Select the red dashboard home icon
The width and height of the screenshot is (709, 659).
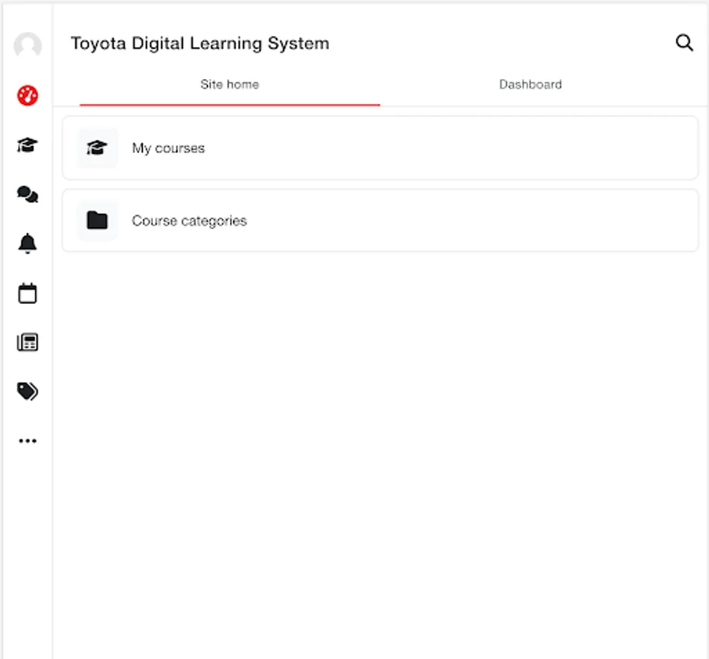[x=28, y=95]
